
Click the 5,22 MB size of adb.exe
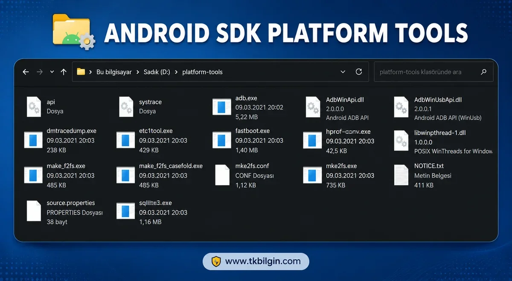pyautogui.click(x=246, y=117)
